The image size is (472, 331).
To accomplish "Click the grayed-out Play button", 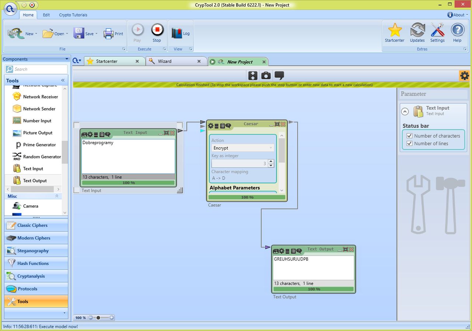I will tap(138, 33).
